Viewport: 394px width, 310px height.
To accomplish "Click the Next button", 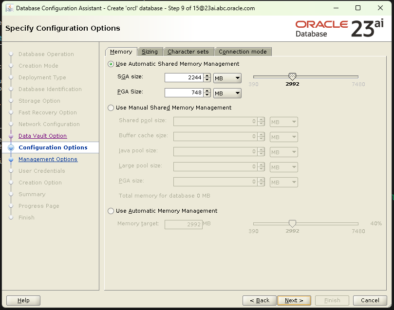I will pos(294,300).
